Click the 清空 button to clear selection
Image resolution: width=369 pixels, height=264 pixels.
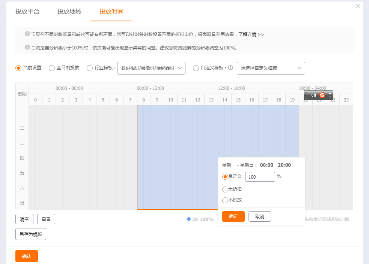click(x=24, y=219)
